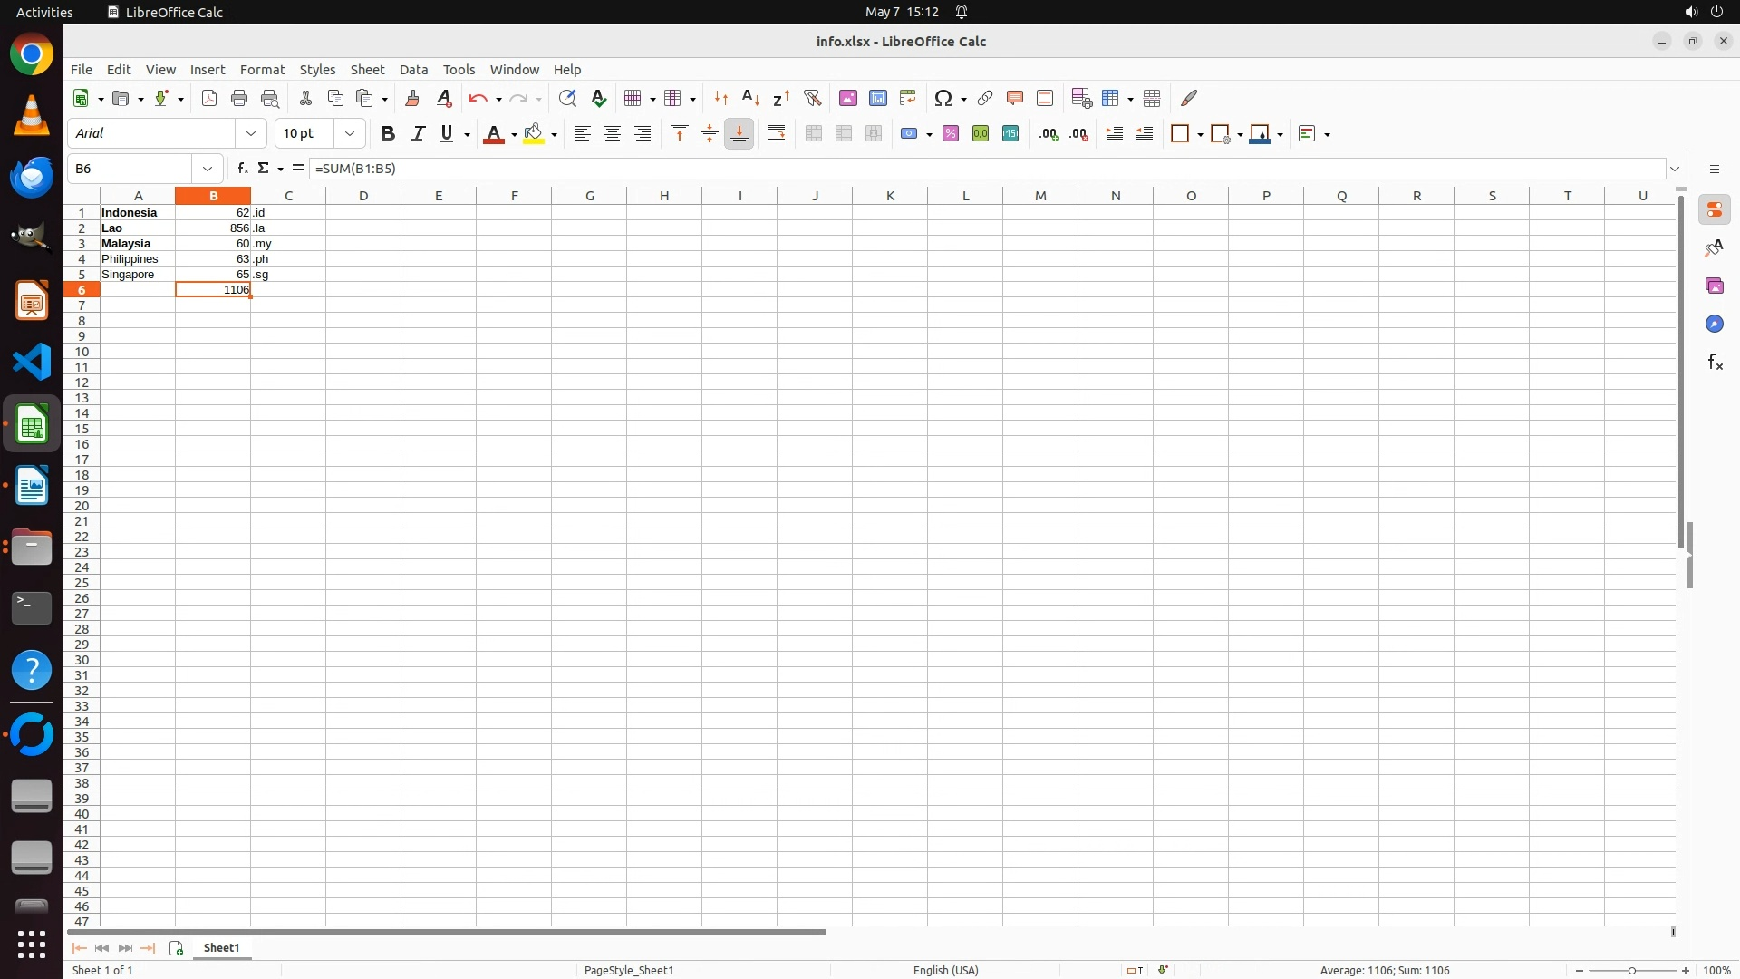
Task: Click the zoom slider handle
Action: (1632, 971)
